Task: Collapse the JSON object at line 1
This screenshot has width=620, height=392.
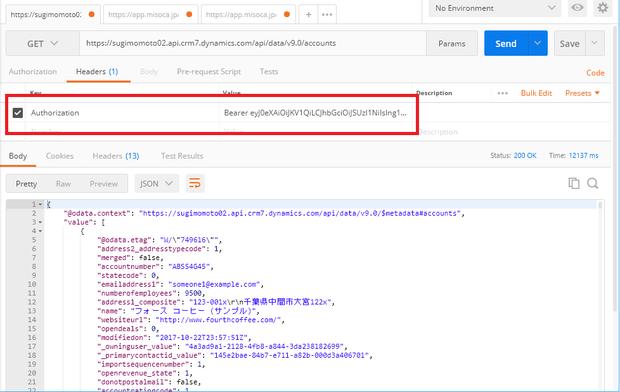Action: tap(40, 204)
